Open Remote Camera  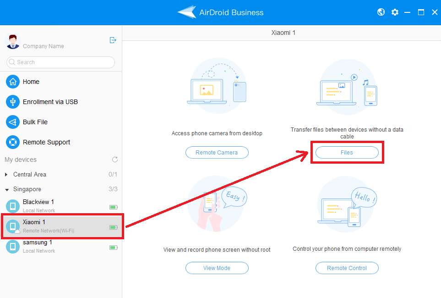click(217, 152)
